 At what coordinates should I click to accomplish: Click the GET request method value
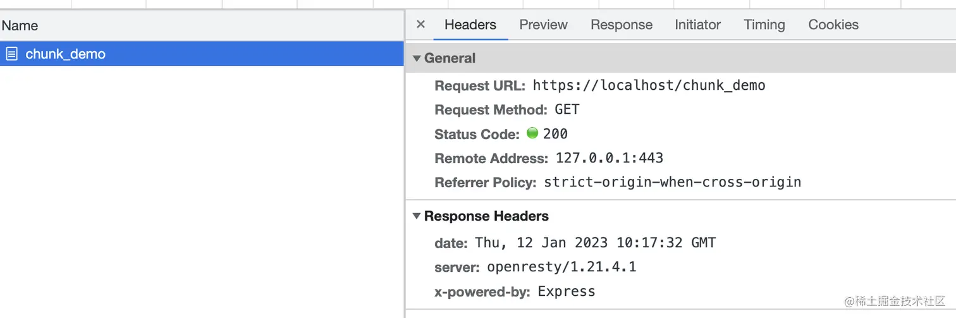click(567, 109)
